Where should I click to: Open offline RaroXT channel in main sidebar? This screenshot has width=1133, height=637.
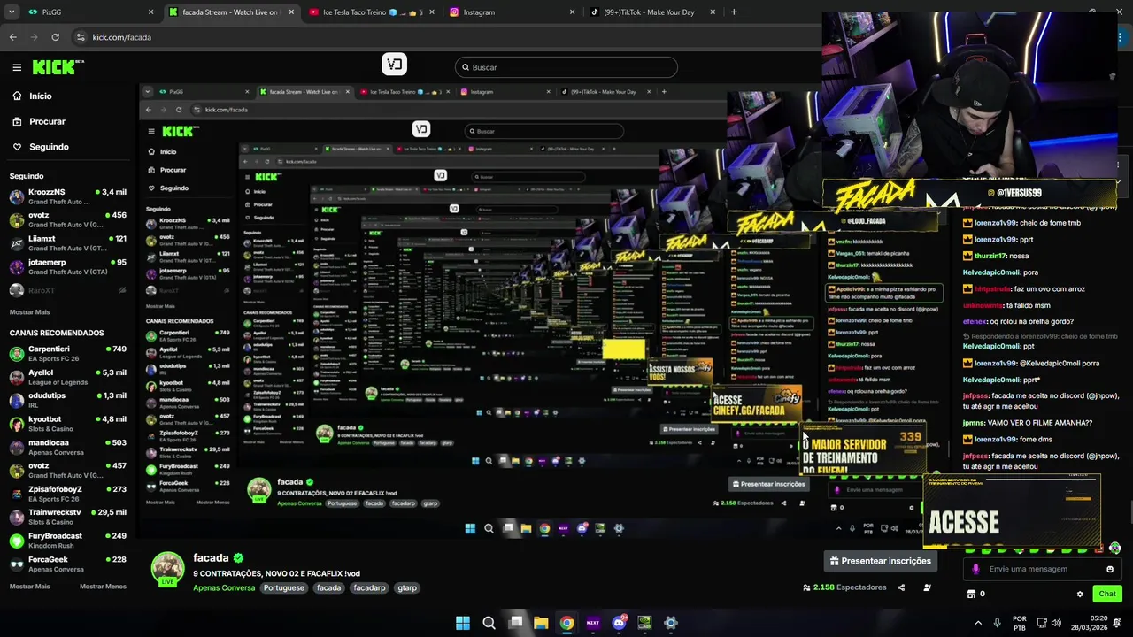coord(67,290)
